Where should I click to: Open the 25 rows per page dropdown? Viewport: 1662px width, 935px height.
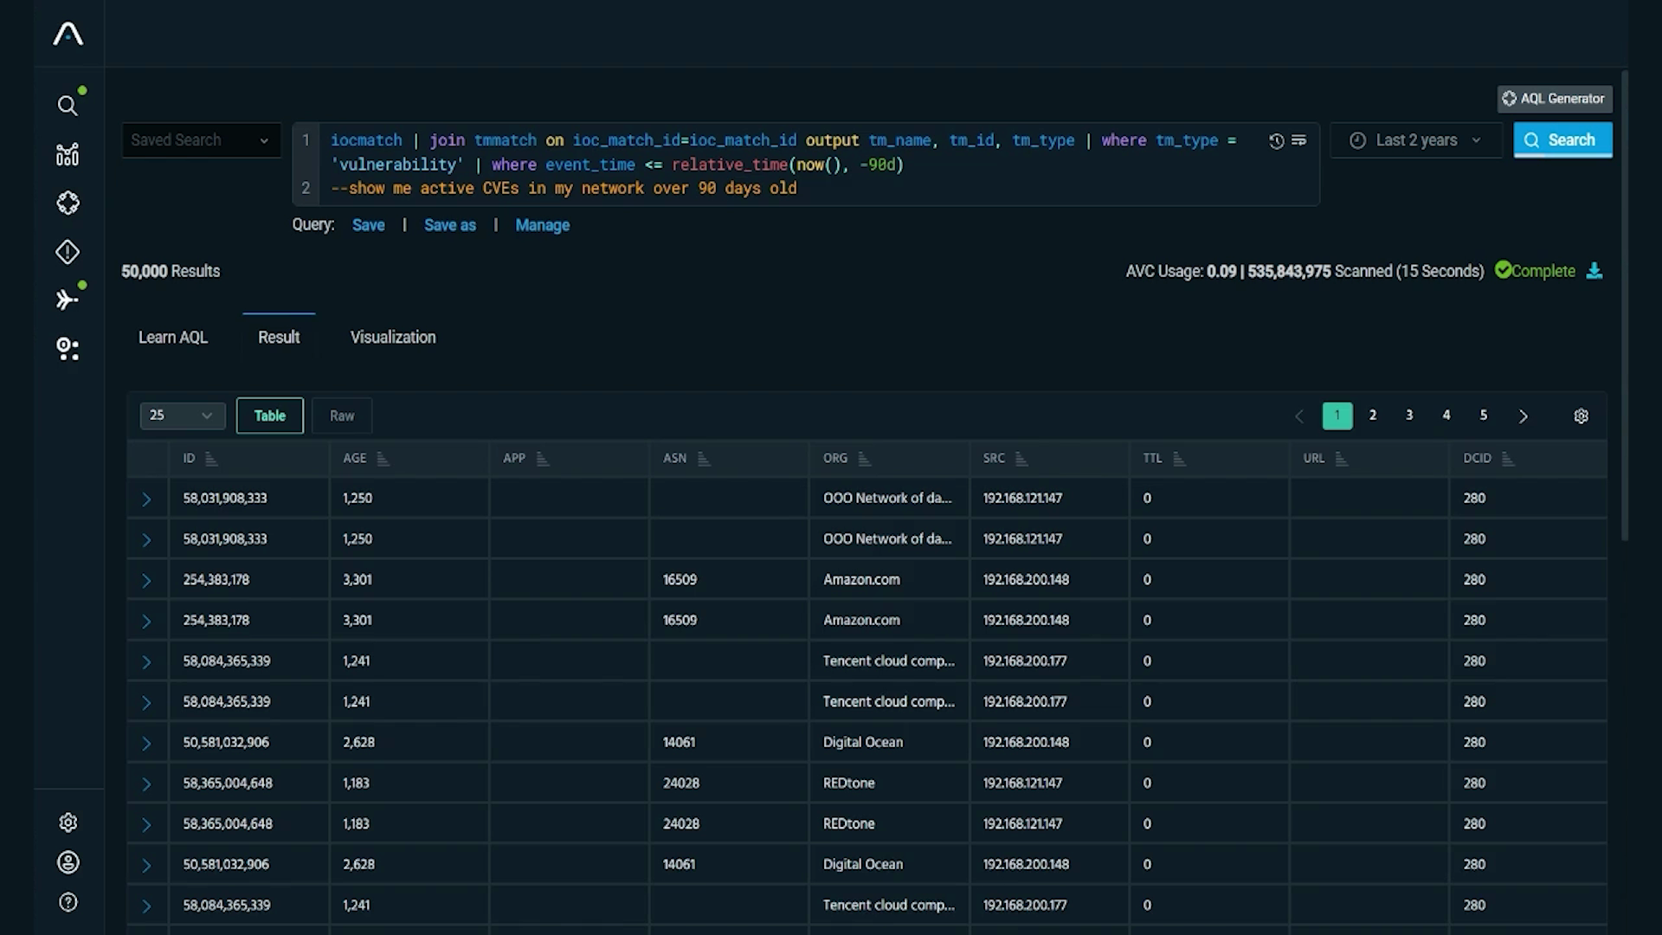point(182,416)
